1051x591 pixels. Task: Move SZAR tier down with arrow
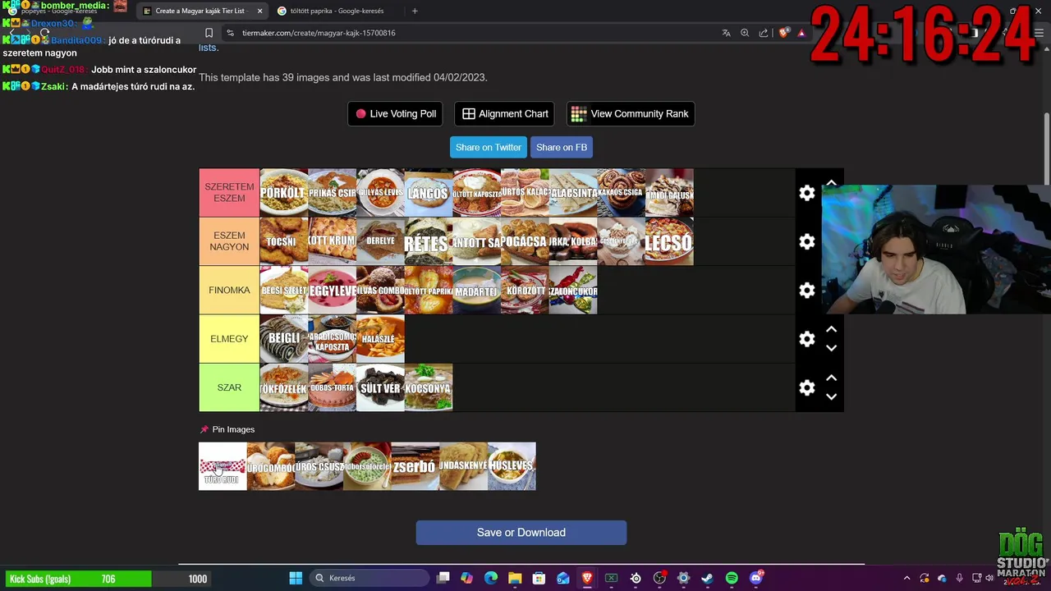click(831, 396)
